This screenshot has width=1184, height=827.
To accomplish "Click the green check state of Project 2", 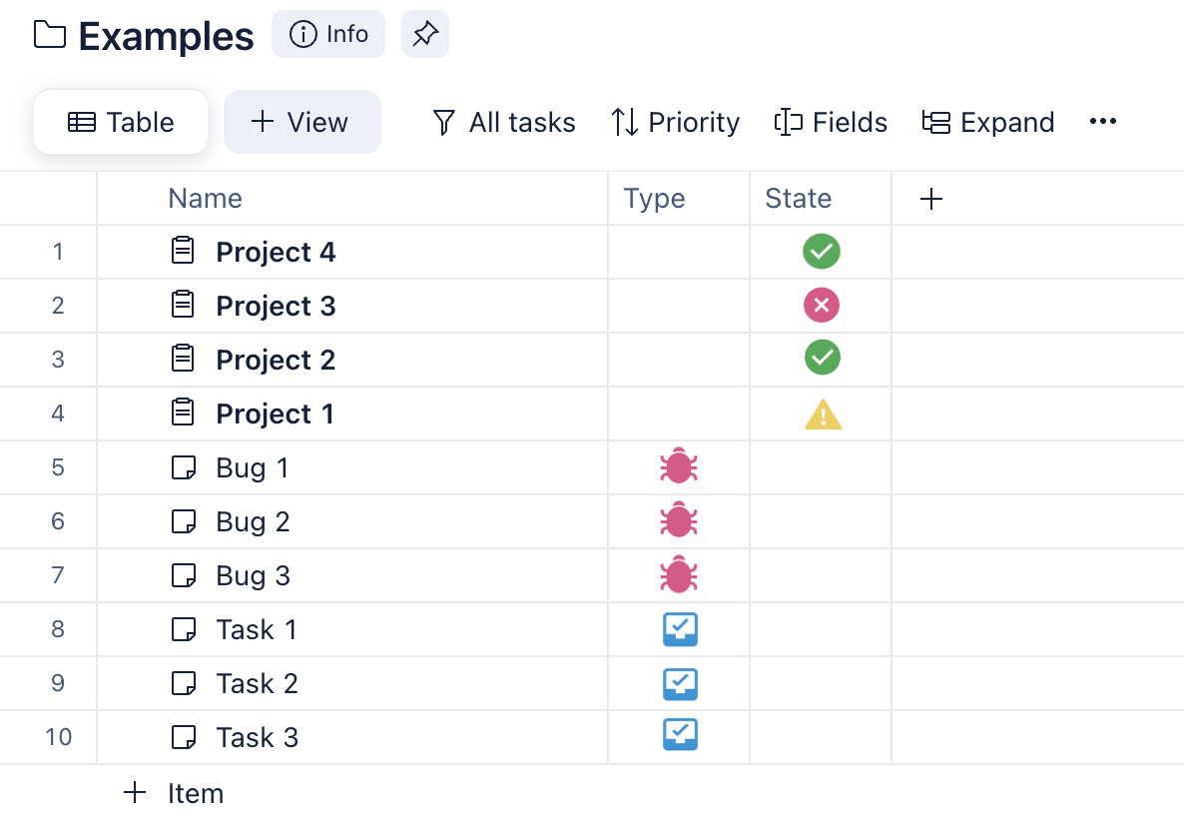I will click(822, 359).
